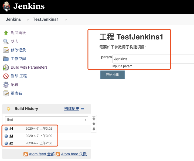Open the 配置 configure link

point(15,85)
